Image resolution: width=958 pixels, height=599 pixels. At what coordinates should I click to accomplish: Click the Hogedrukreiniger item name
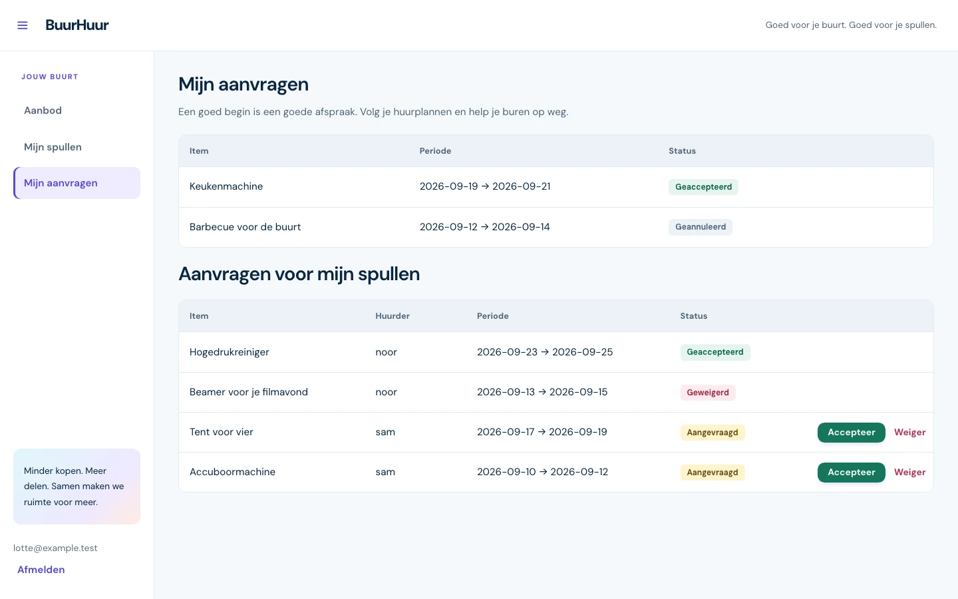click(230, 352)
